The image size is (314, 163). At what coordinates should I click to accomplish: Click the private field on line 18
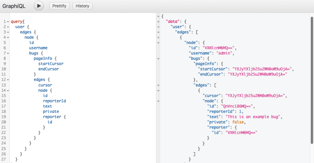(x=51, y=111)
